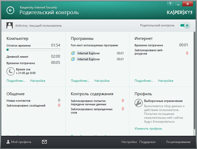197x149 pixels.
Task: Click the Профиль section heading
Action: [x=143, y=94]
